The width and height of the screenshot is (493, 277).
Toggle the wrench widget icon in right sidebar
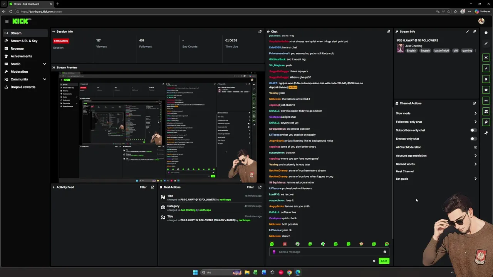coord(486,122)
